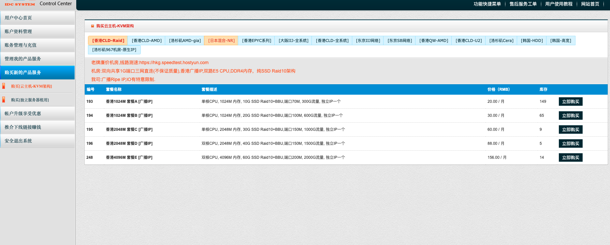Click the red icon beside 购买[云主机-KVM架构]

point(4,86)
